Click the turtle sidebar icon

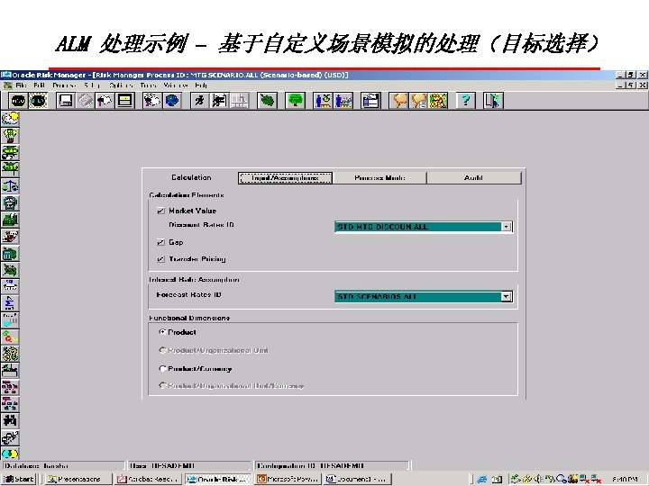[10, 270]
